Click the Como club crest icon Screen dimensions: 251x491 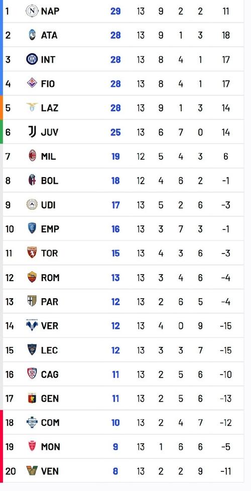(x=32, y=422)
